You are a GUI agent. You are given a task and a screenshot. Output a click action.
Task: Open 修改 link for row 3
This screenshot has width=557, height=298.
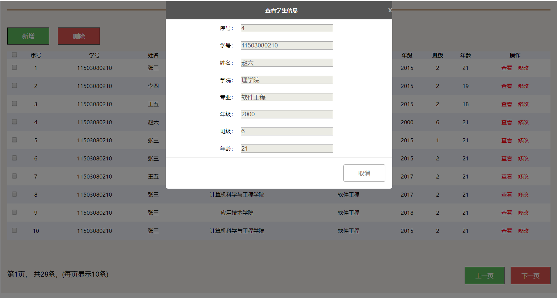(523, 104)
